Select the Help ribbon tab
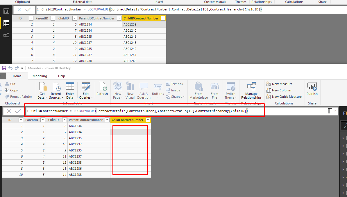 click(x=62, y=76)
